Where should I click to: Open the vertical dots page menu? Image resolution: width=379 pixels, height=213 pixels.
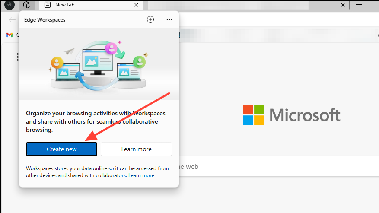tap(18, 57)
